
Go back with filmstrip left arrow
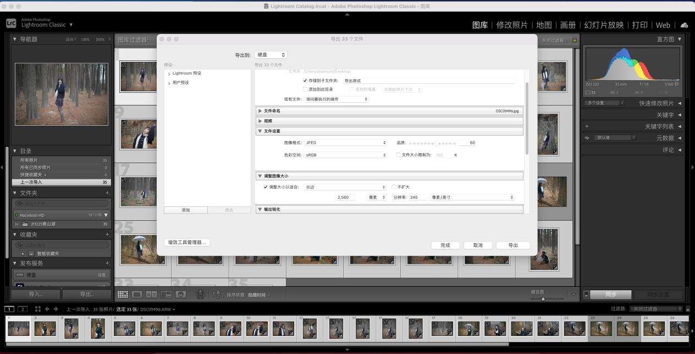point(47,309)
